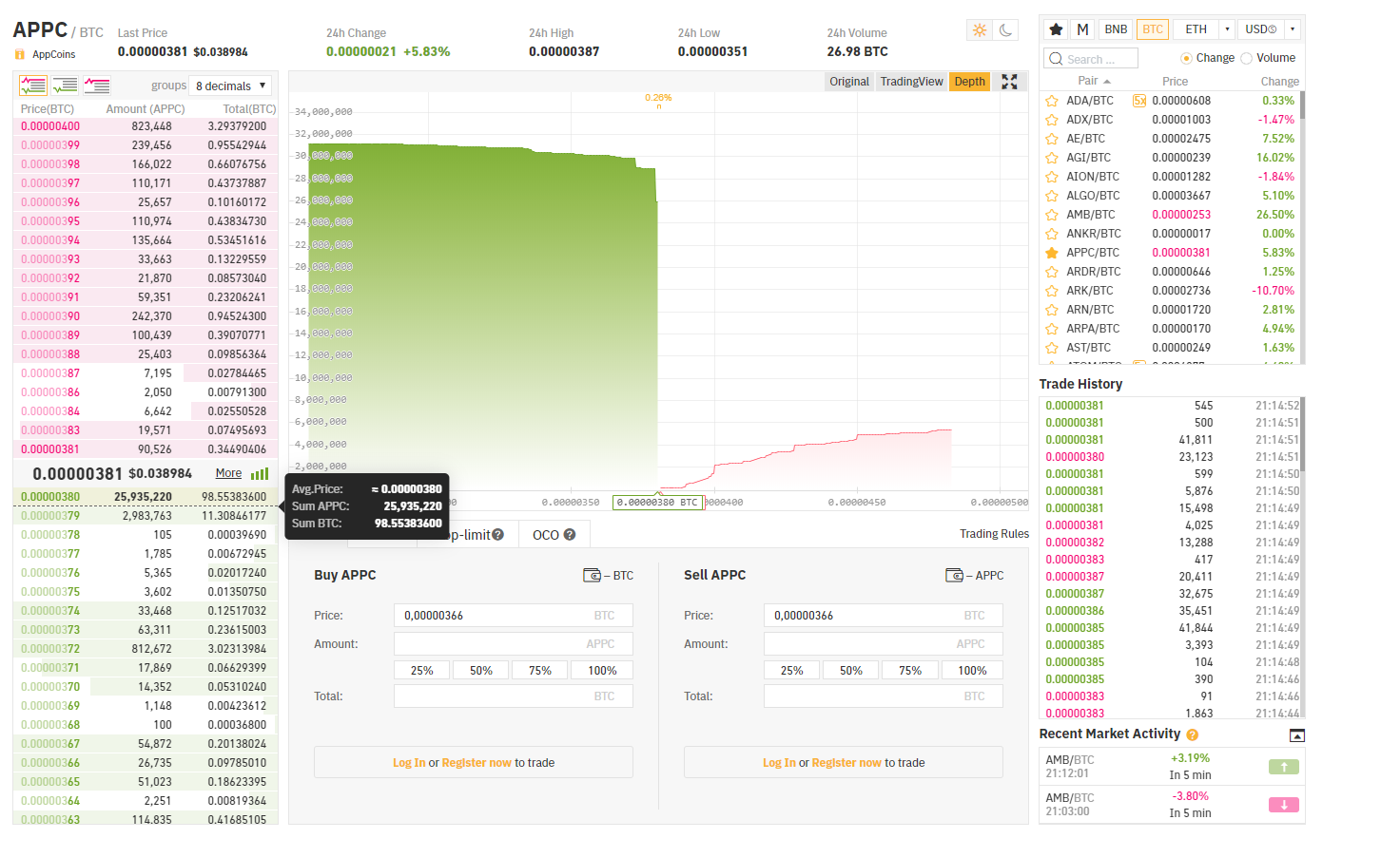This screenshot has width=1381, height=858.
Task: Collapse the Recent Market Activity panel
Action: tap(1296, 735)
